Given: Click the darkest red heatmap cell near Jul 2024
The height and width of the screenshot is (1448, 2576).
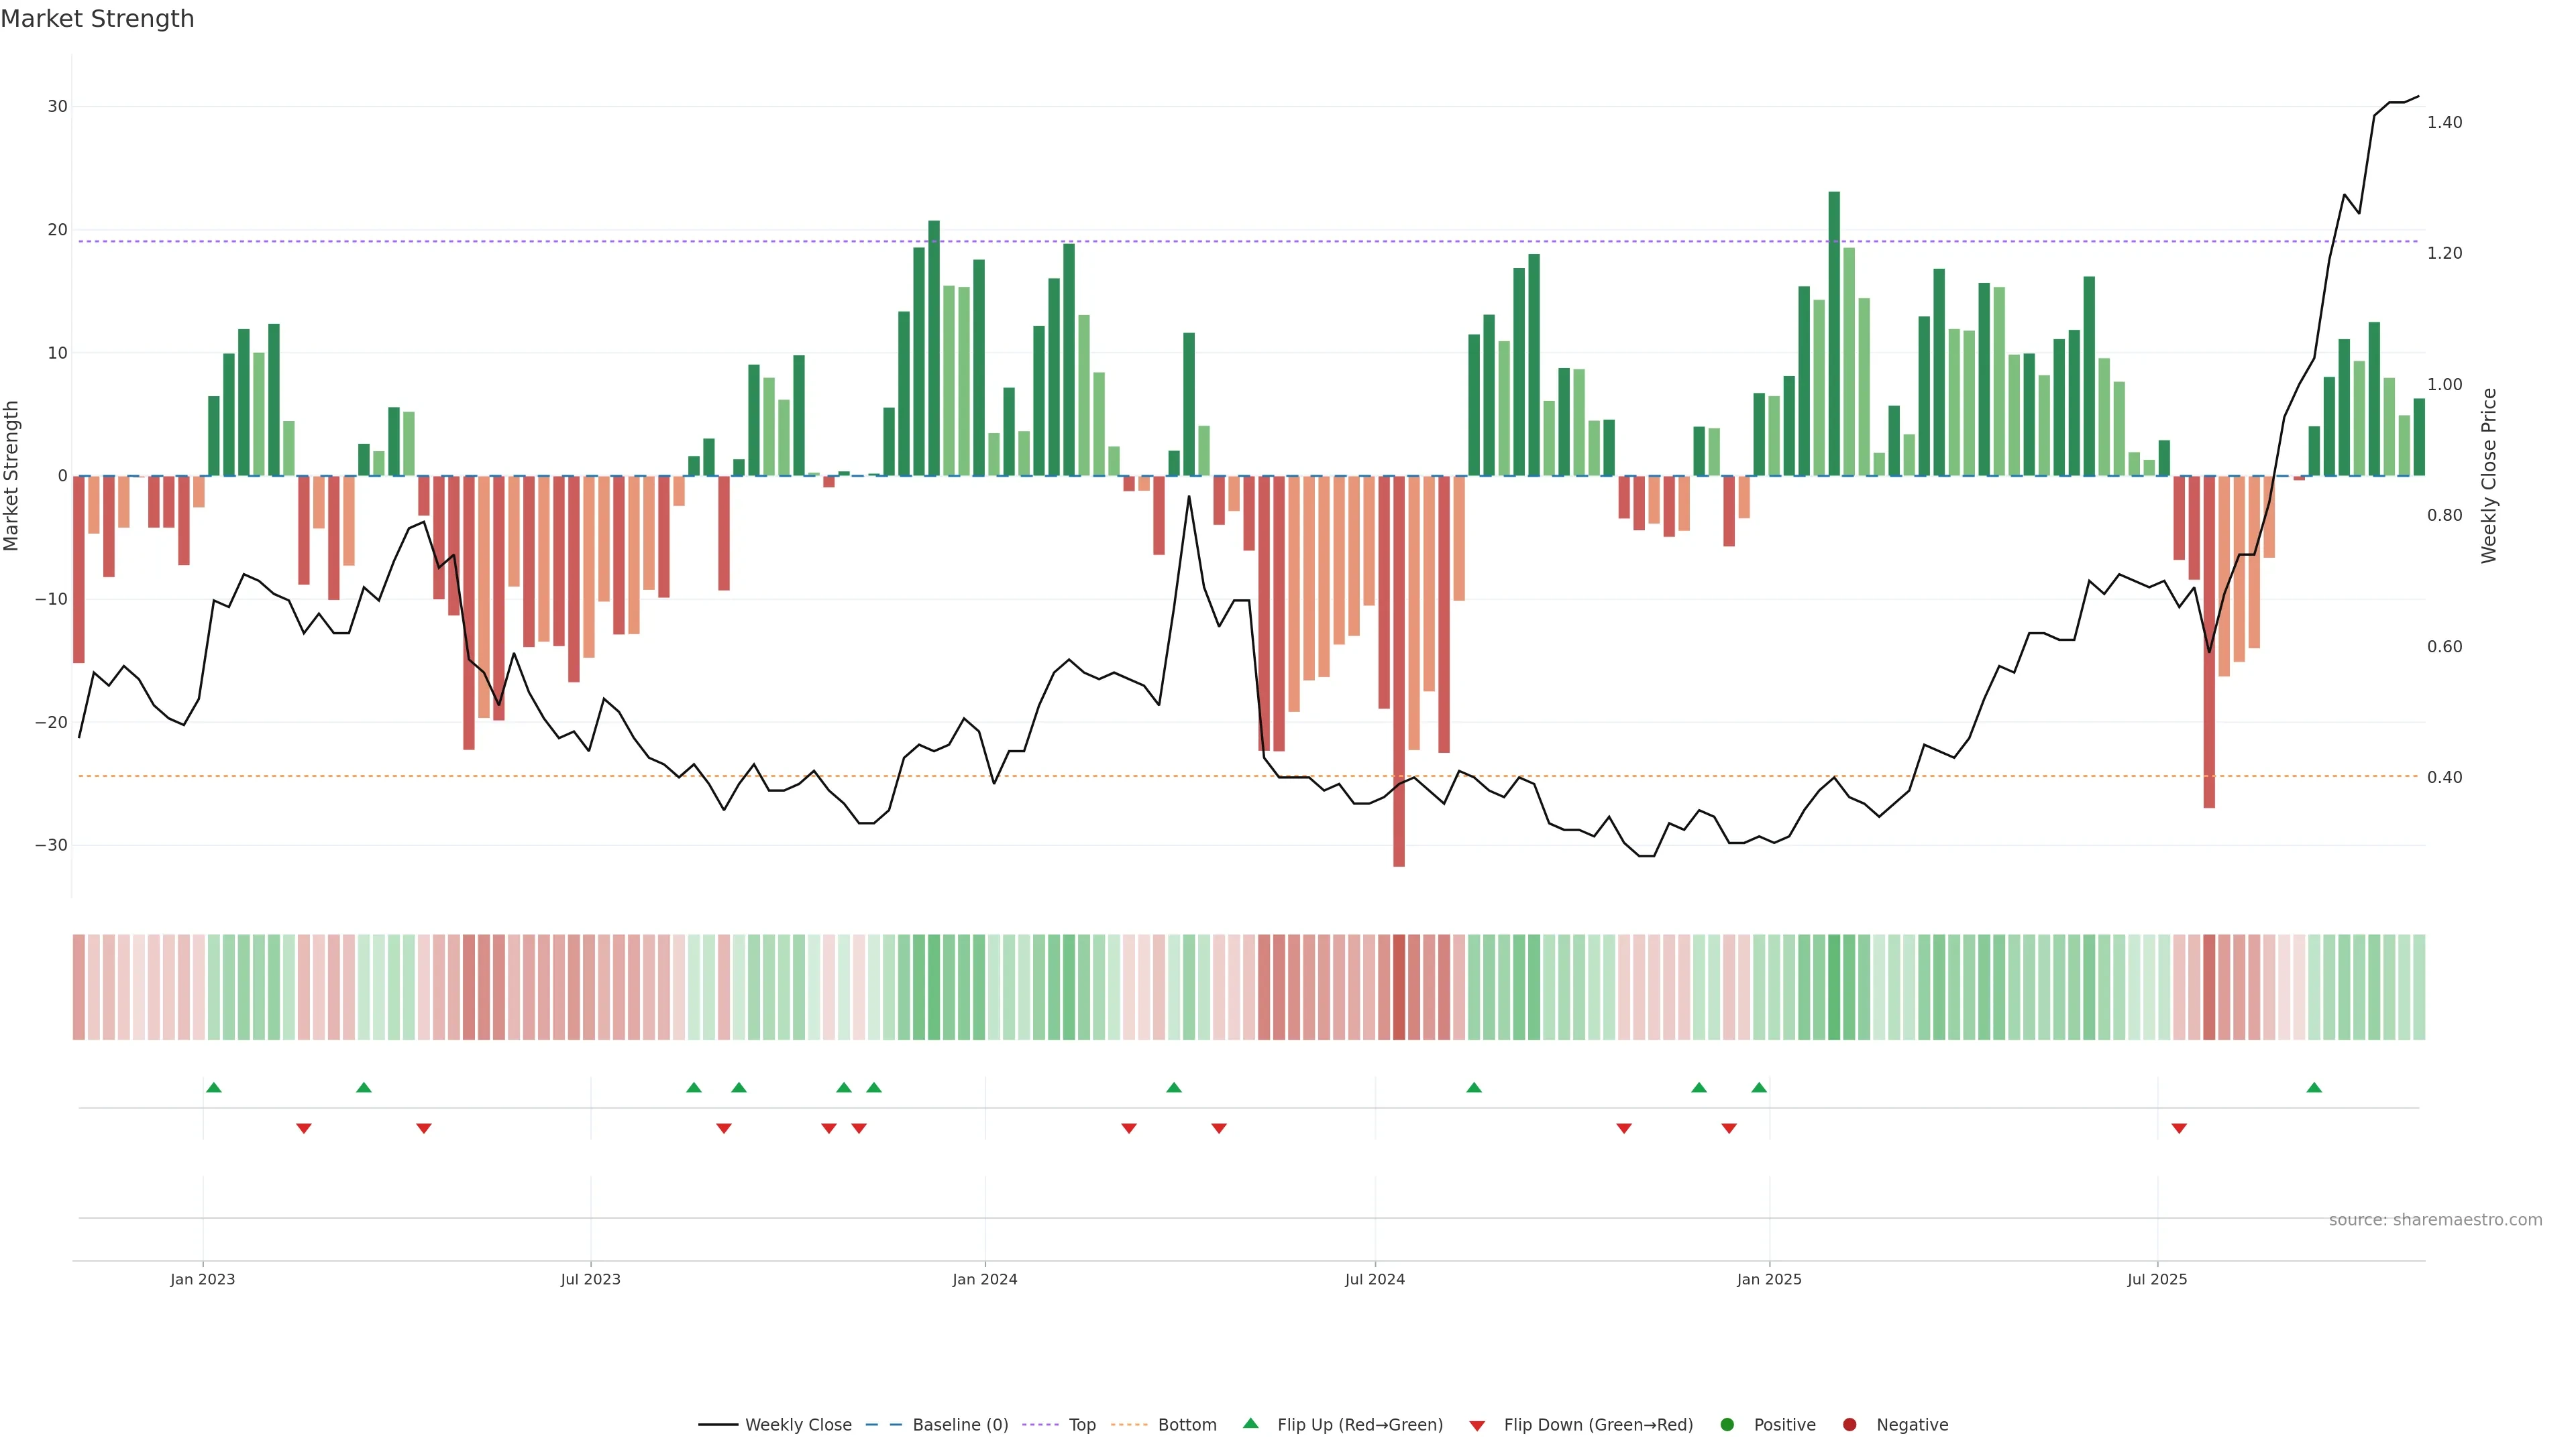Looking at the screenshot, I should point(1399,987).
